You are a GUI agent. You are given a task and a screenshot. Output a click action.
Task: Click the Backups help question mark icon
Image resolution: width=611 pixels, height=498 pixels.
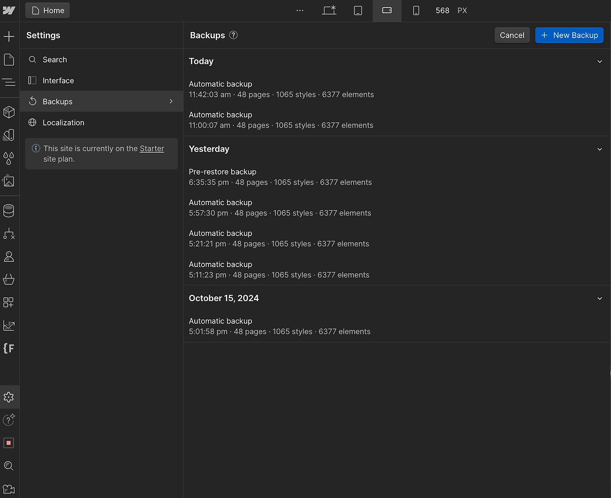[x=233, y=35]
